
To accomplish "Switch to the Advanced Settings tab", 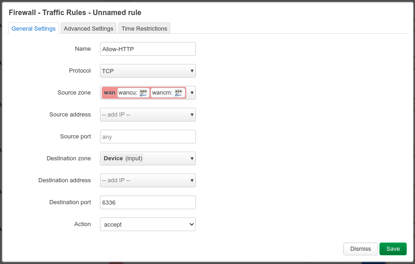I will point(89,28).
